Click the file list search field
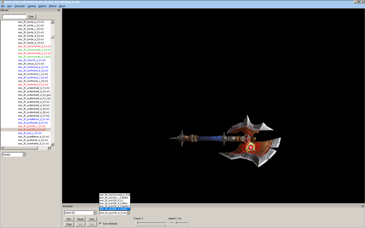This screenshot has height=228, width=365. pos(14,16)
